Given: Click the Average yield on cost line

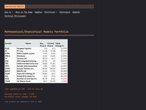Looking at the screenshot, I should (19, 94).
